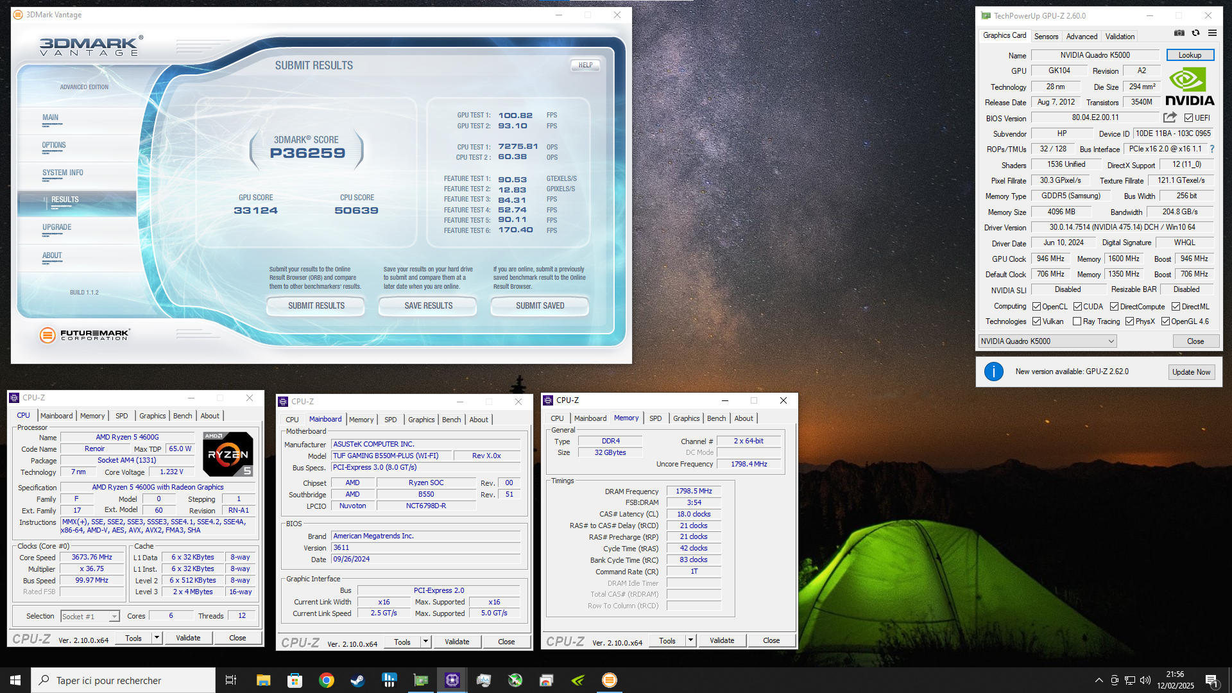Image resolution: width=1232 pixels, height=693 pixels.
Task: Click the Ryzen 5 logo in CPU-Z
Action: pyautogui.click(x=228, y=454)
